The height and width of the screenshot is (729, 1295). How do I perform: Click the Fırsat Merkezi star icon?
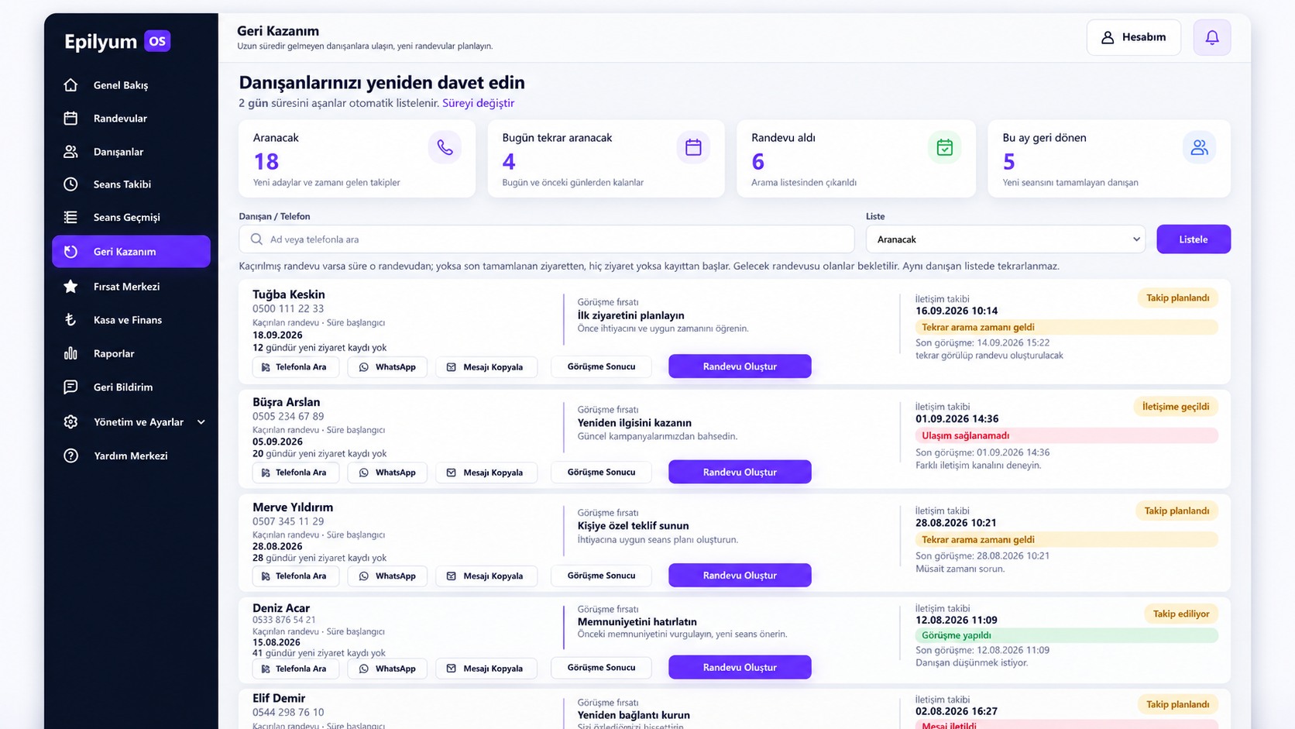[x=70, y=287]
